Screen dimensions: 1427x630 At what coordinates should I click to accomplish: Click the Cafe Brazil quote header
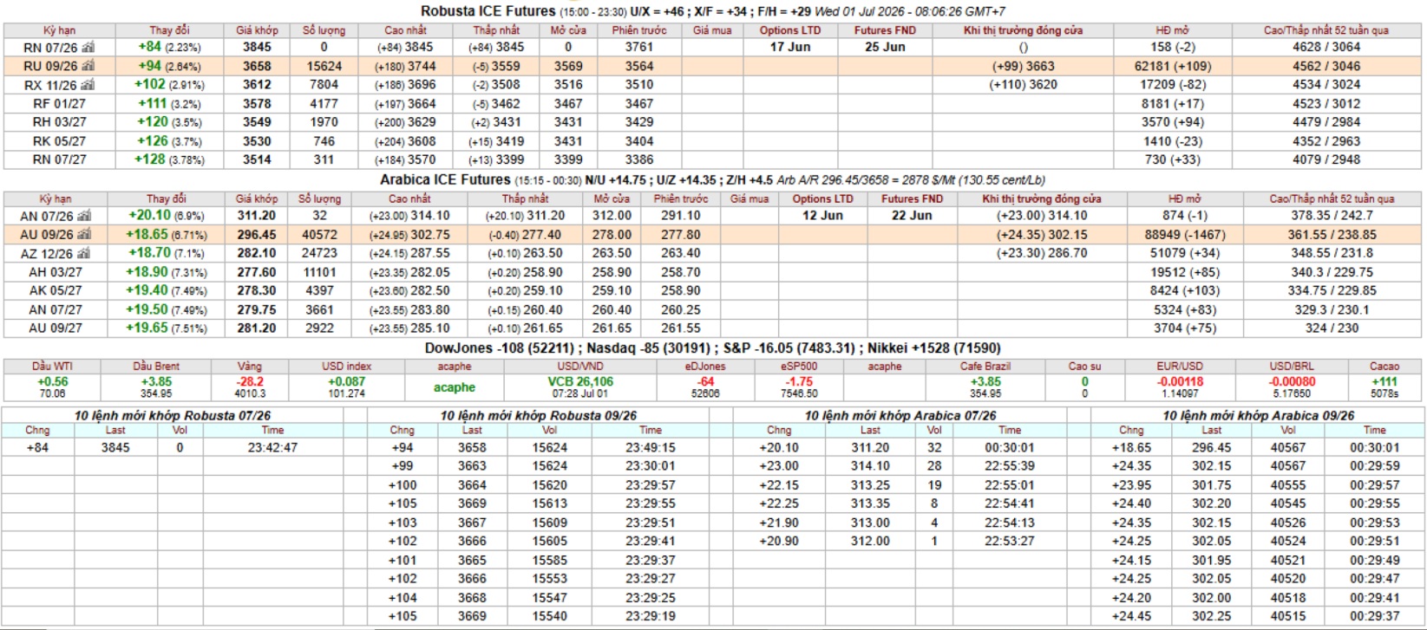click(x=985, y=367)
